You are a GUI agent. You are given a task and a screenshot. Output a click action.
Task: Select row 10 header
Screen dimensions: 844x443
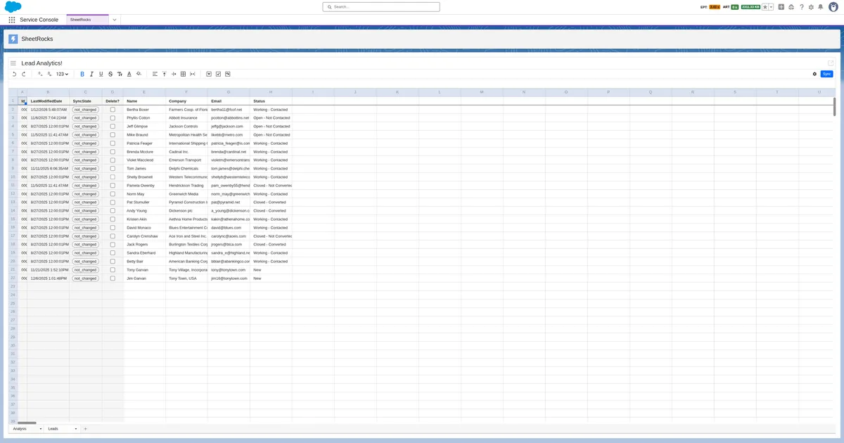pyautogui.click(x=13, y=177)
